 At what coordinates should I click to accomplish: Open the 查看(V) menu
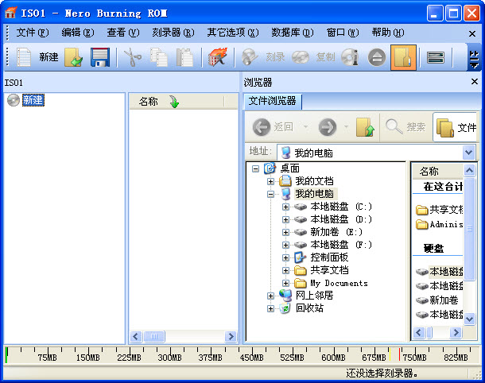[123, 33]
